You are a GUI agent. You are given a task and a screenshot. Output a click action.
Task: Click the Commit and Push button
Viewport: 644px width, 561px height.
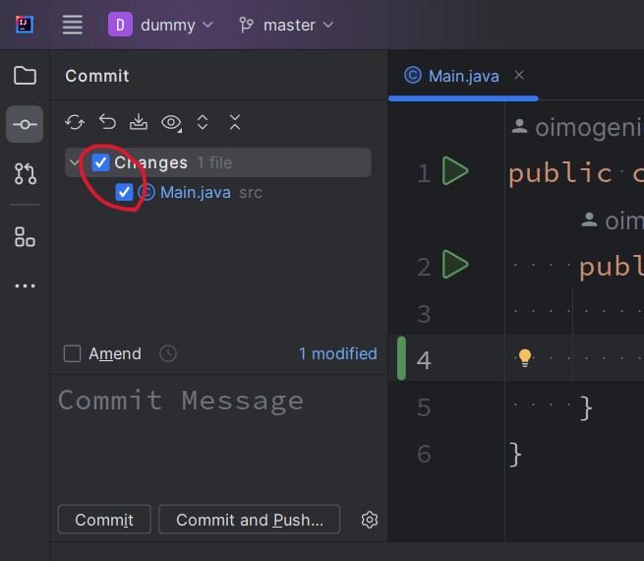pyautogui.click(x=250, y=520)
